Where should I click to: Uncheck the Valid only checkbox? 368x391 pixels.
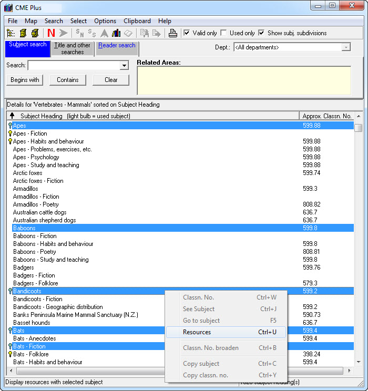pos(187,33)
